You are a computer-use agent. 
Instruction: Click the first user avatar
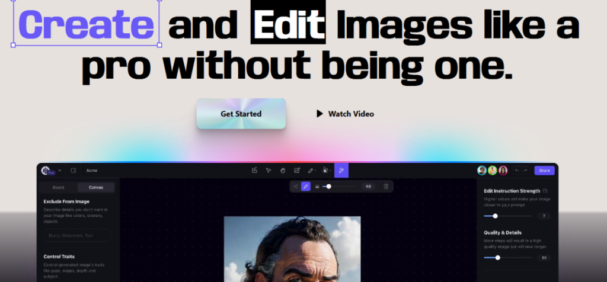click(481, 171)
